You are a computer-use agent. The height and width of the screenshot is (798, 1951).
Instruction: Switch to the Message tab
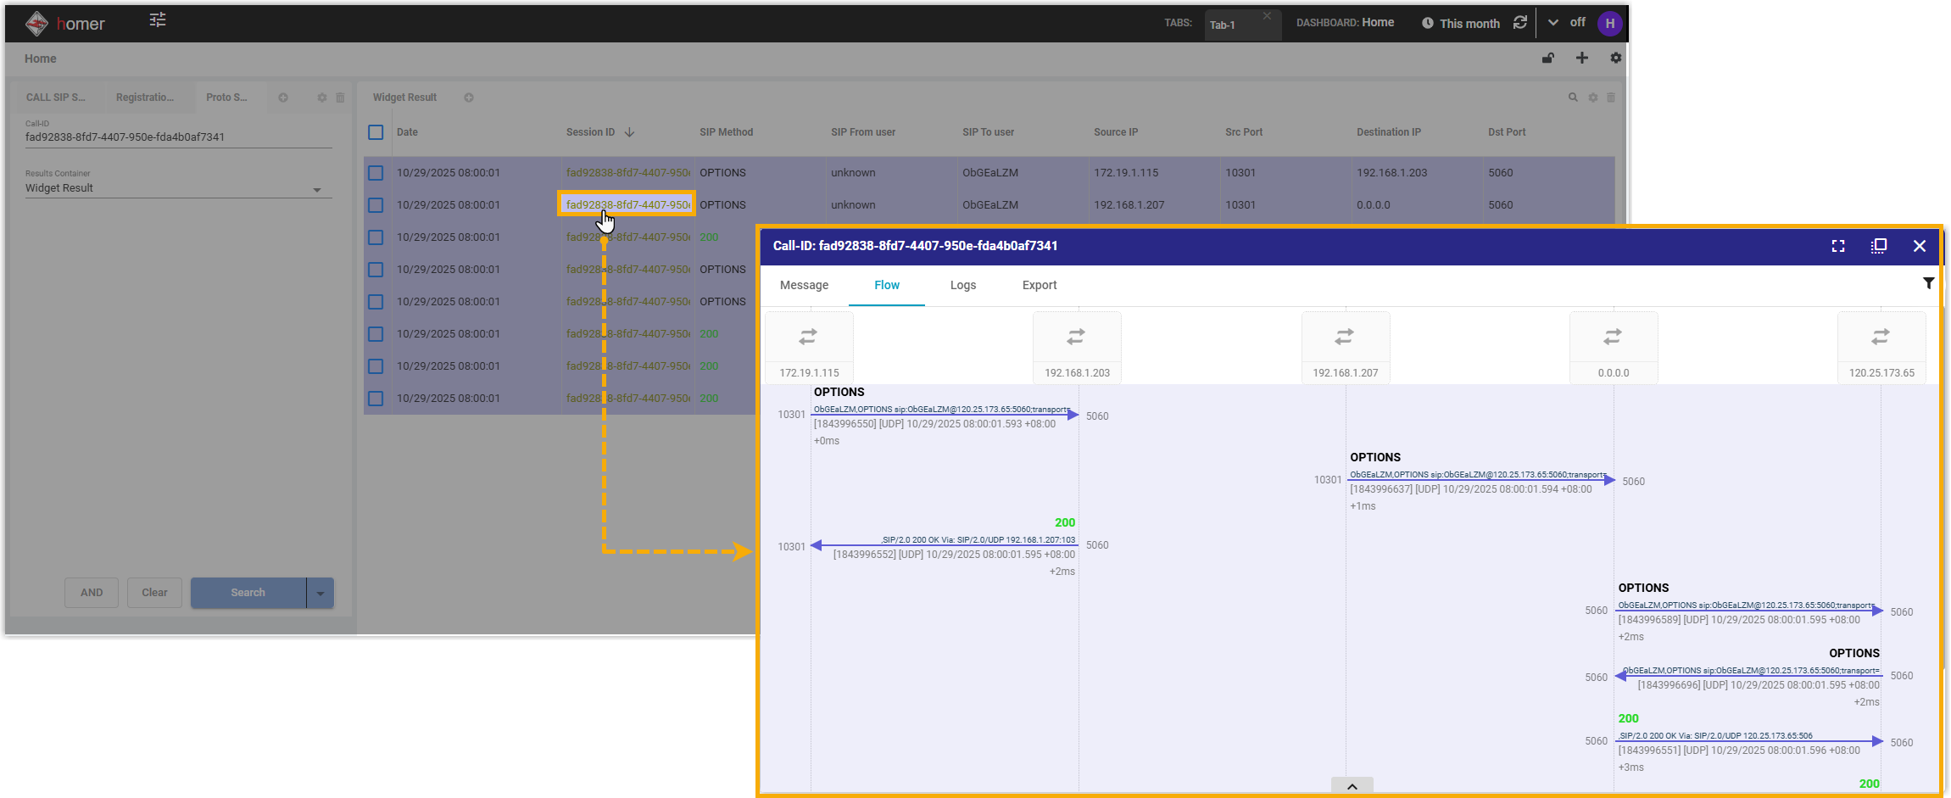804,286
